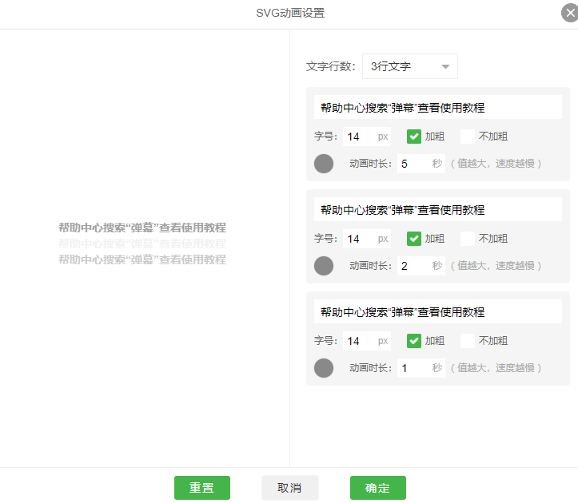Toggle 加粗 checkbox in the second text block
Image resolution: width=578 pixels, height=503 pixels.
point(414,239)
